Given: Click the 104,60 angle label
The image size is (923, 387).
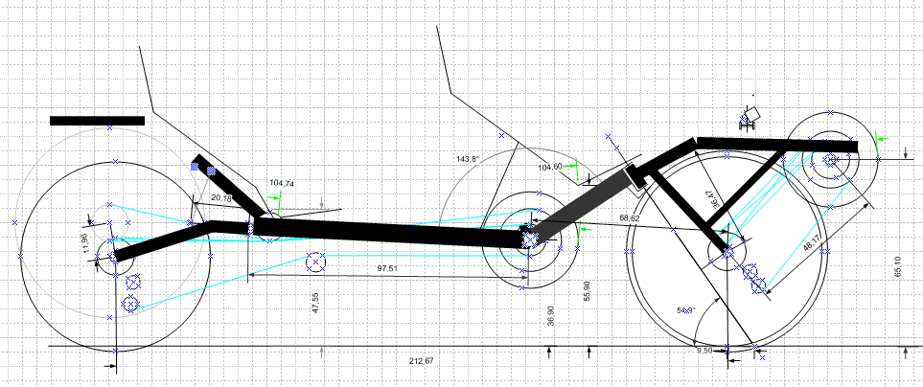Looking at the screenshot, I should click(550, 167).
